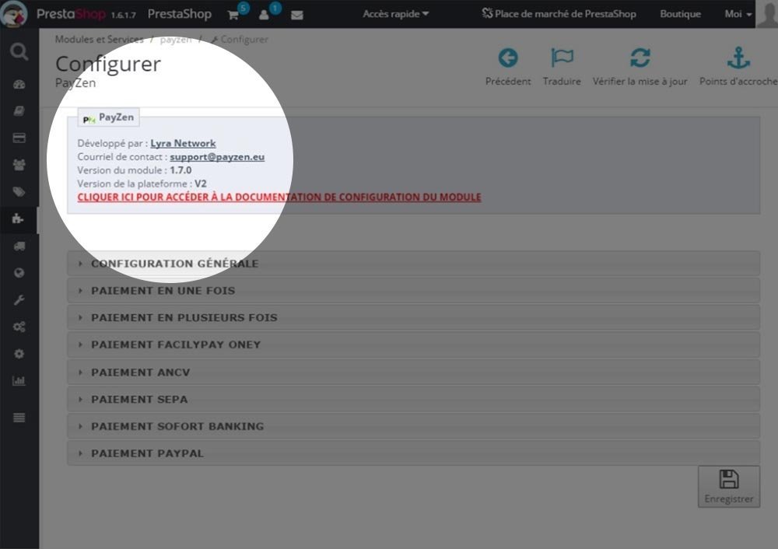Open the messages envelope icon
This screenshot has width=778, height=549.
click(296, 16)
